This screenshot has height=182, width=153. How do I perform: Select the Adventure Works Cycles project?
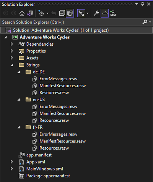(x=45, y=37)
